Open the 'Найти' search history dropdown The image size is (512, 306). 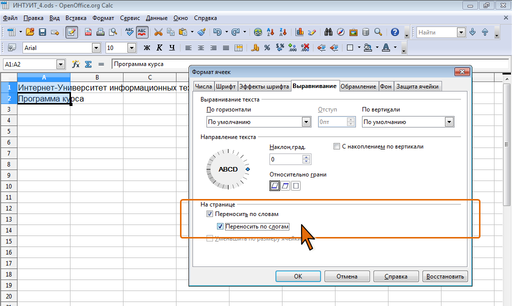point(461,32)
